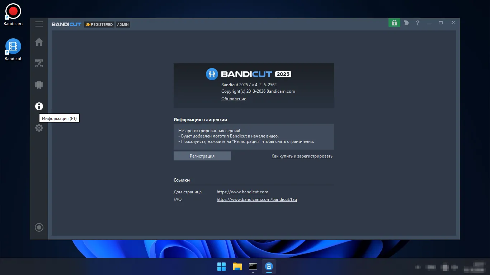Click the line about adding the Bandicut logo to video
The width and height of the screenshot is (490, 275).
228,136
